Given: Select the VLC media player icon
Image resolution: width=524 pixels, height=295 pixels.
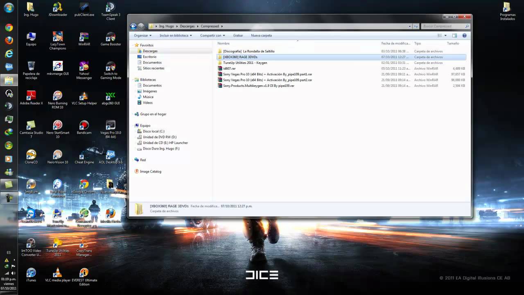Looking at the screenshot, I should 58,275.
